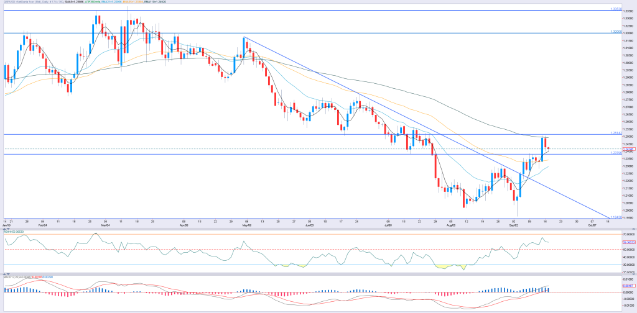Select the descending blue trendline
The width and height of the screenshot is (637, 313).
[427, 127]
